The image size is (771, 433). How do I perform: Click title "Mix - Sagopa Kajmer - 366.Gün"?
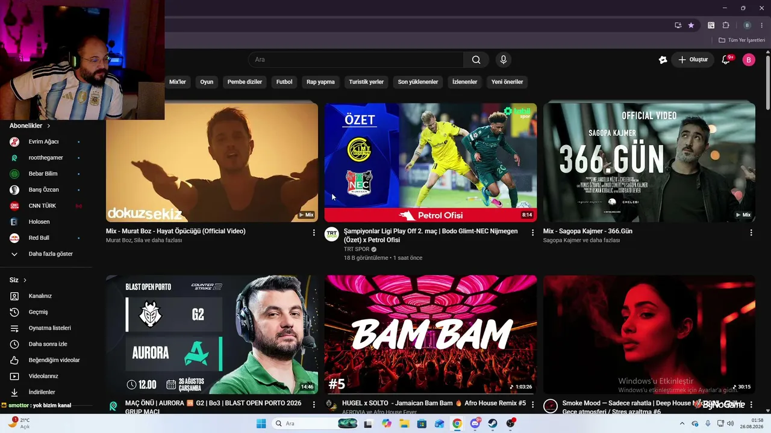tap(587, 231)
